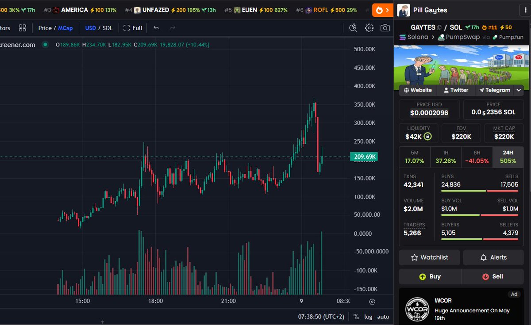This screenshot has height=325, width=531.
Task: Click the liquidity lock icon
Action: 427,136
